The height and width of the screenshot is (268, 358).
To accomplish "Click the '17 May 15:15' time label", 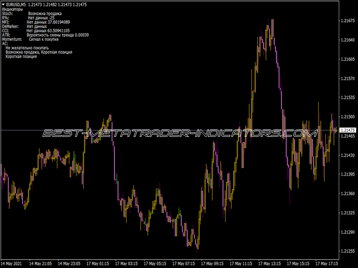I will (298, 264).
